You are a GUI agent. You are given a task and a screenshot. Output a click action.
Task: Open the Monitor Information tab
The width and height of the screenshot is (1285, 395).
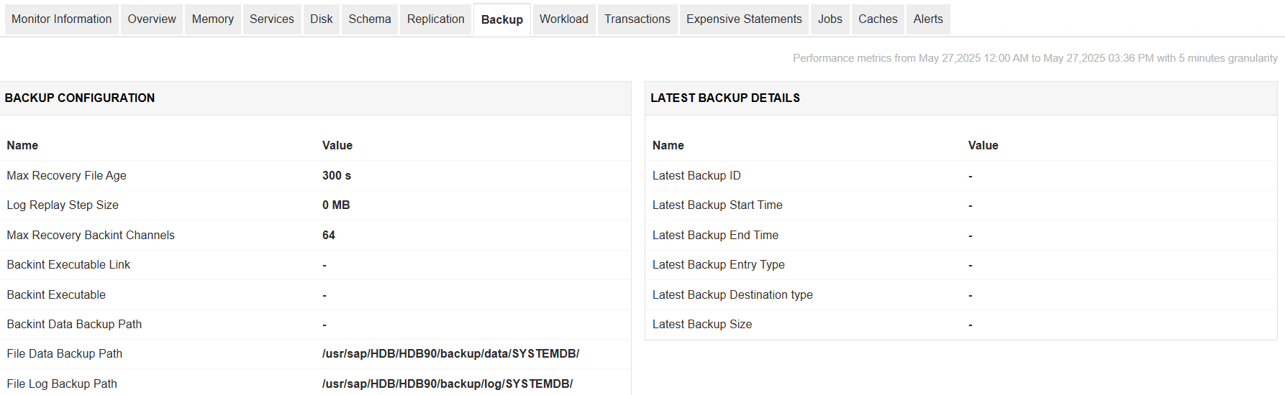(x=61, y=19)
